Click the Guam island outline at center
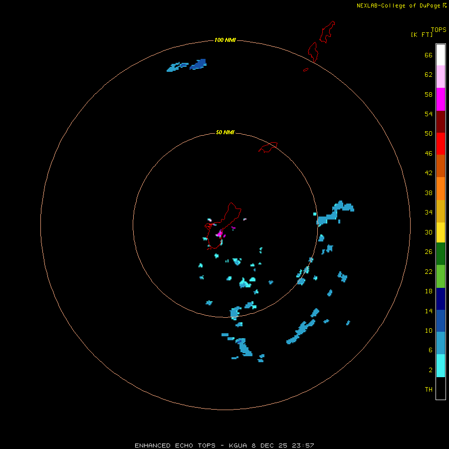The image size is (449, 449). (x=223, y=226)
